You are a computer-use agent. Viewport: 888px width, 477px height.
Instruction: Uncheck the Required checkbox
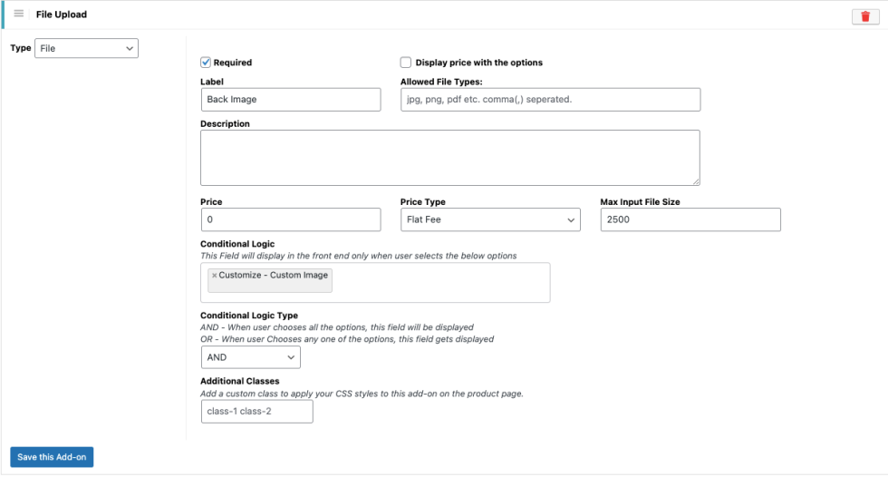click(x=206, y=63)
